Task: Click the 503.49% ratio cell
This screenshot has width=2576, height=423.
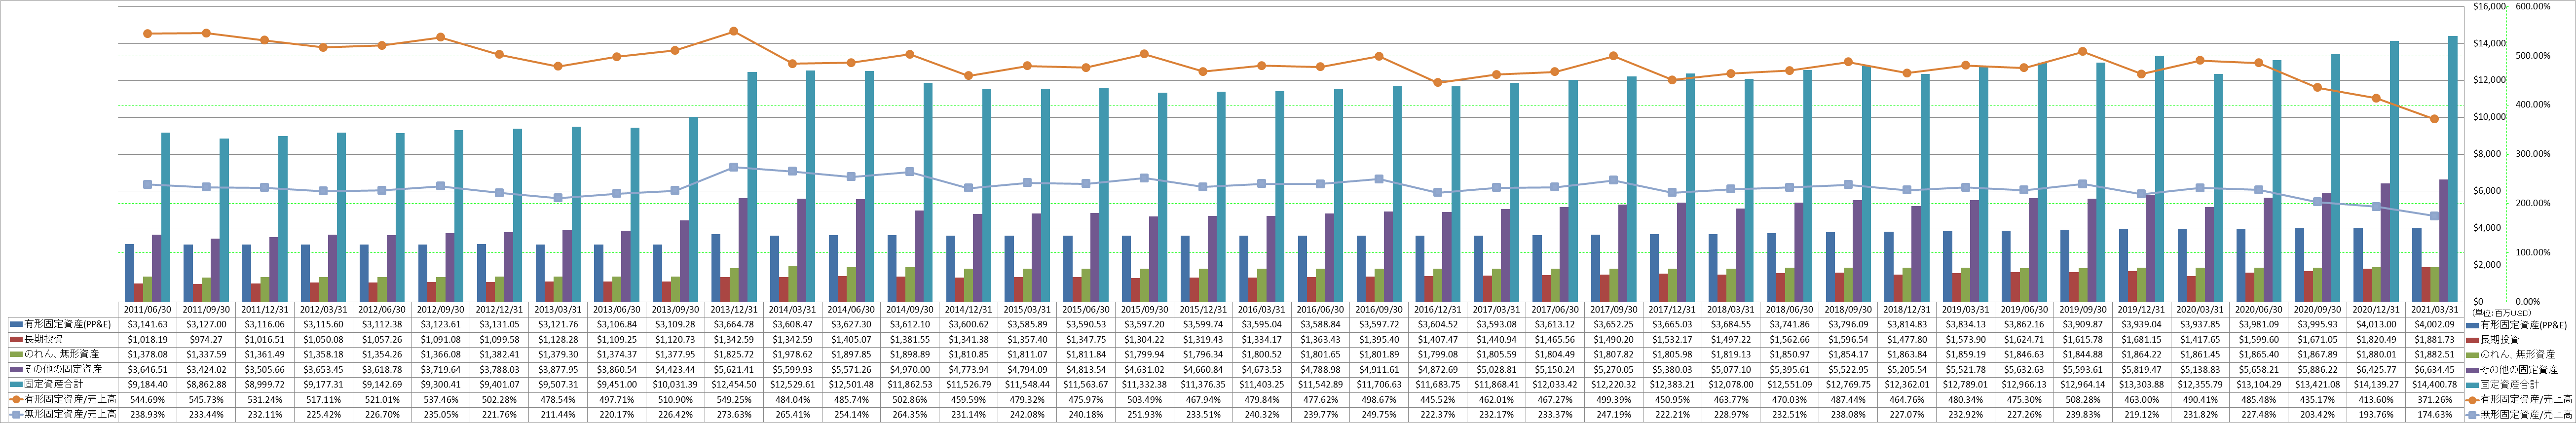Action: pos(1144,400)
